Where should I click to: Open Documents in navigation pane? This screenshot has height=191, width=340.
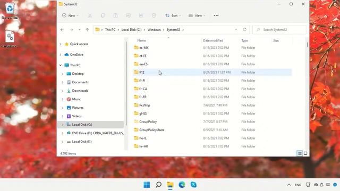coord(80,82)
